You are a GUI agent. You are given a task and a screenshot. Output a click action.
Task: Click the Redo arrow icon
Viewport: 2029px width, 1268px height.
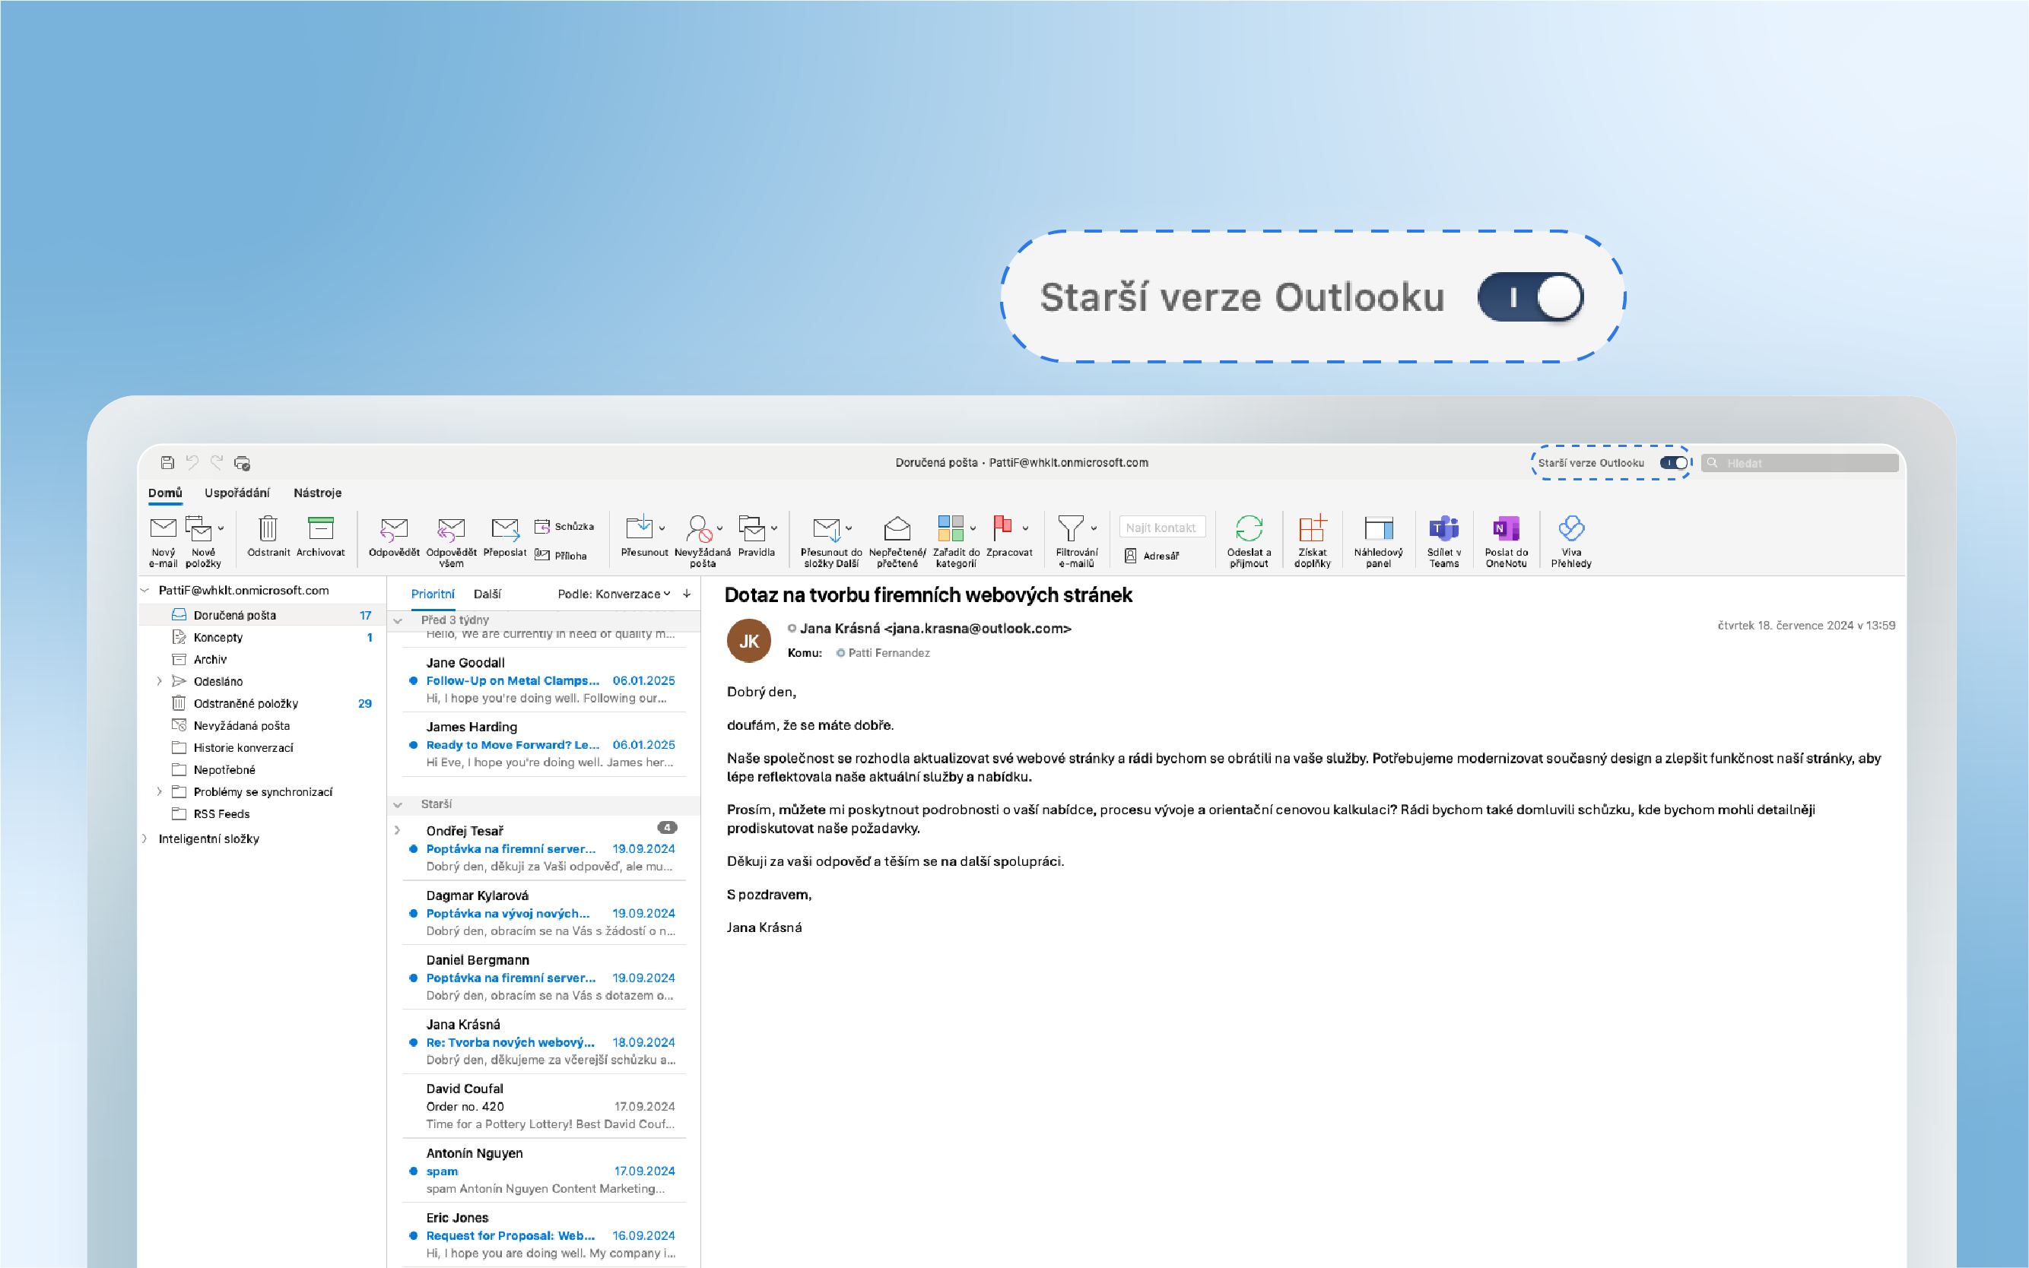218,463
